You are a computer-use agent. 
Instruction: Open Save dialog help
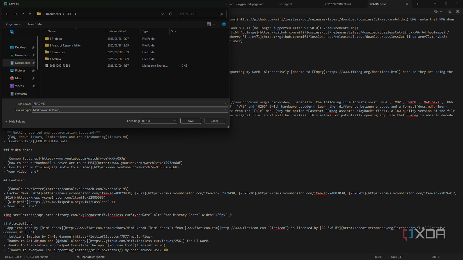[x=224, y=24]
